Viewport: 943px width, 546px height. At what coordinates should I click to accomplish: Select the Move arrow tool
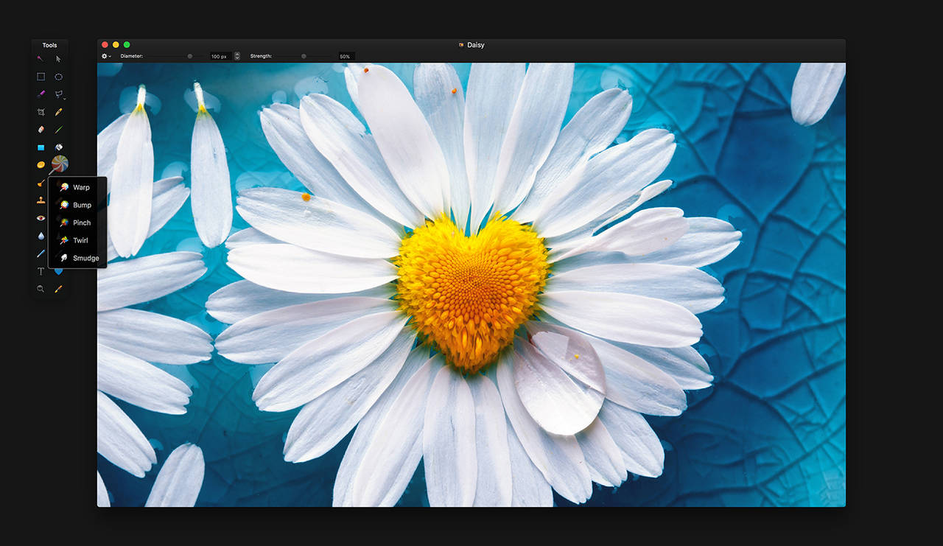click(x=59, y=59)
